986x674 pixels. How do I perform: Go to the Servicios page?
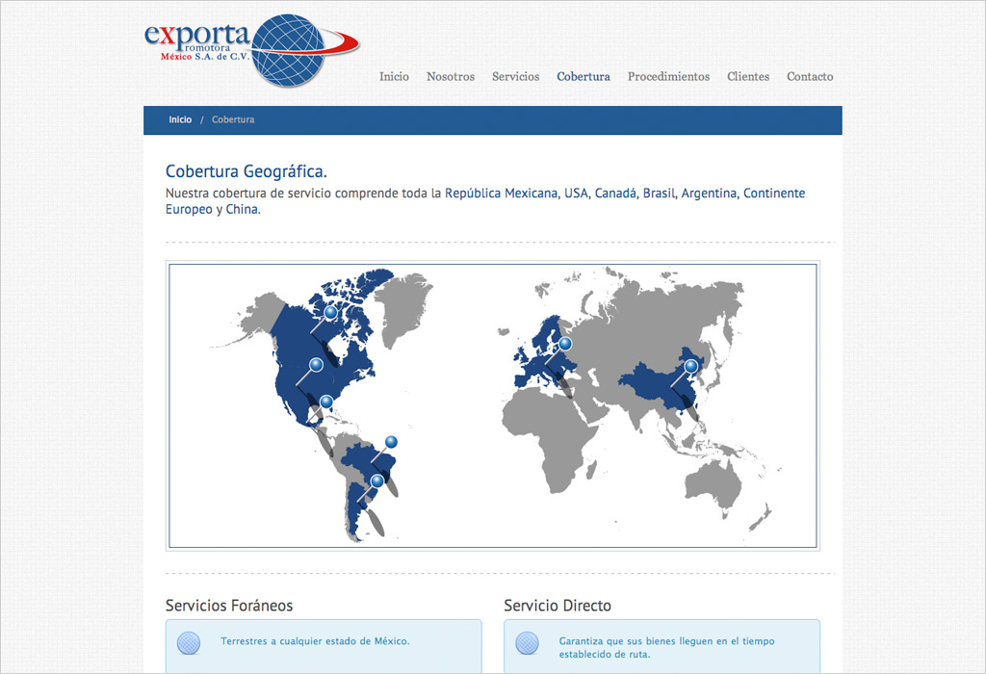[515, 77]
